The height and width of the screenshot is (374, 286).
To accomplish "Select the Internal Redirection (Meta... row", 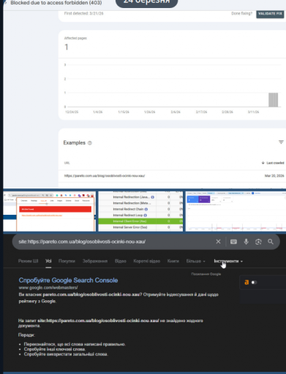I will point(140,203).
